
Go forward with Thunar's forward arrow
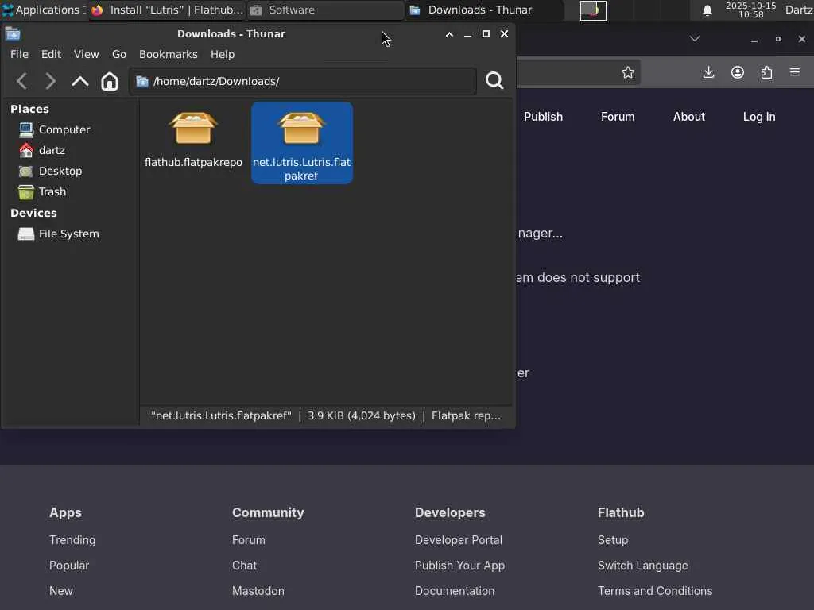click(x=50, y=81)
